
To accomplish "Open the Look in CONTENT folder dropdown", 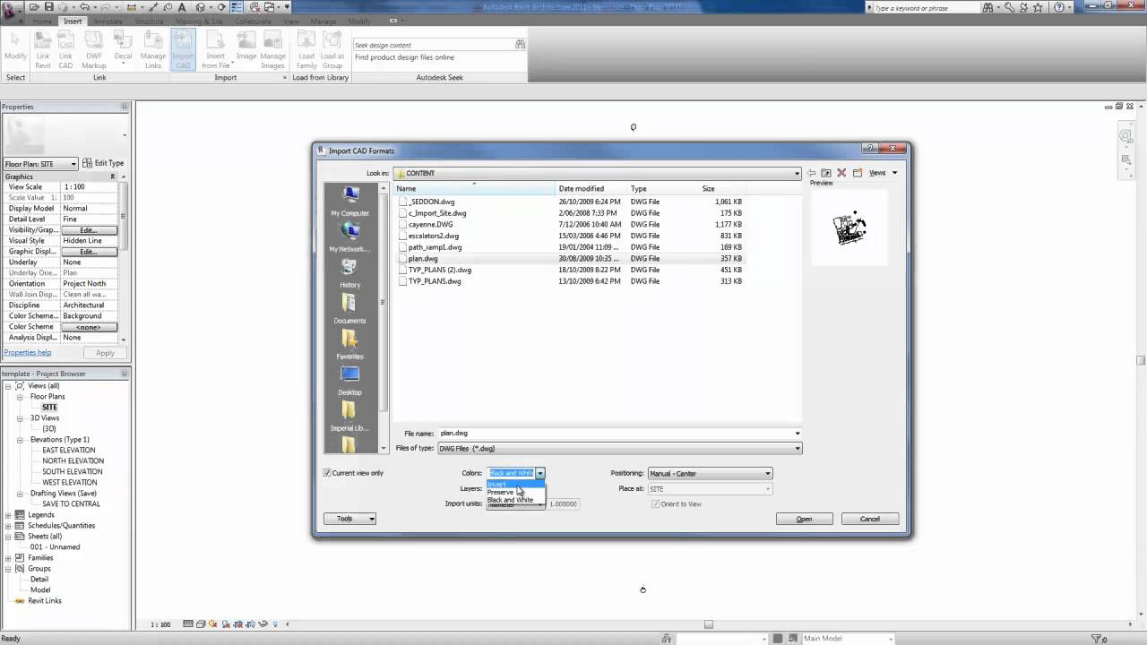I will 797,174.
